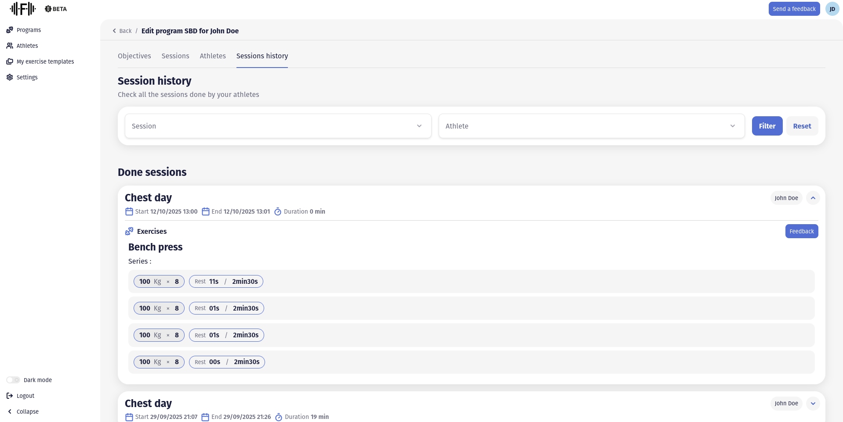The image size is (843, 422).
Task: Click the Settings gear icon
Action: 10,77
